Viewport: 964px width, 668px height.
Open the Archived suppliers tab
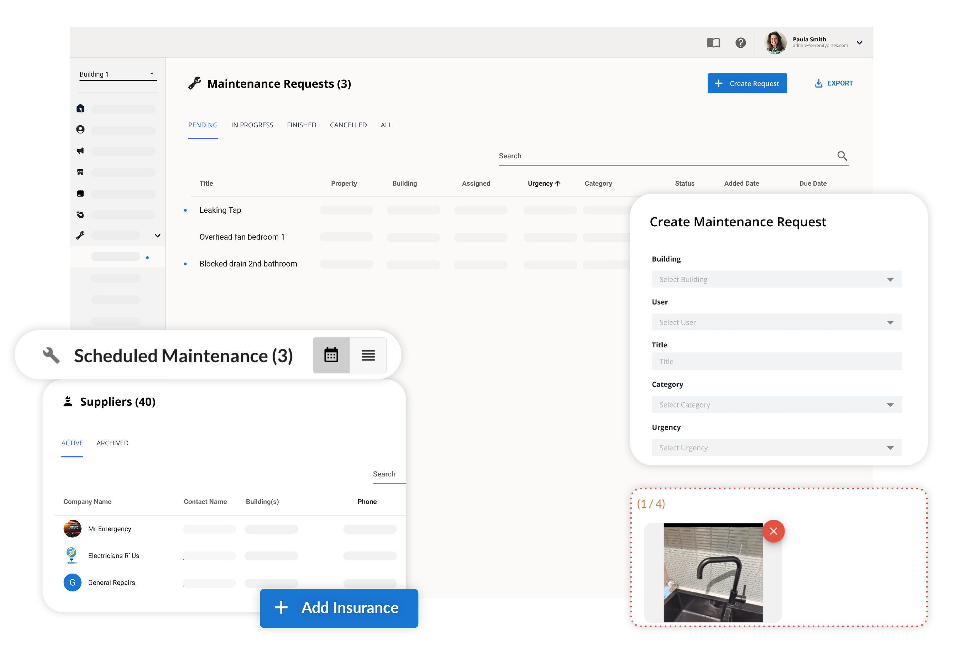[112, 443]
